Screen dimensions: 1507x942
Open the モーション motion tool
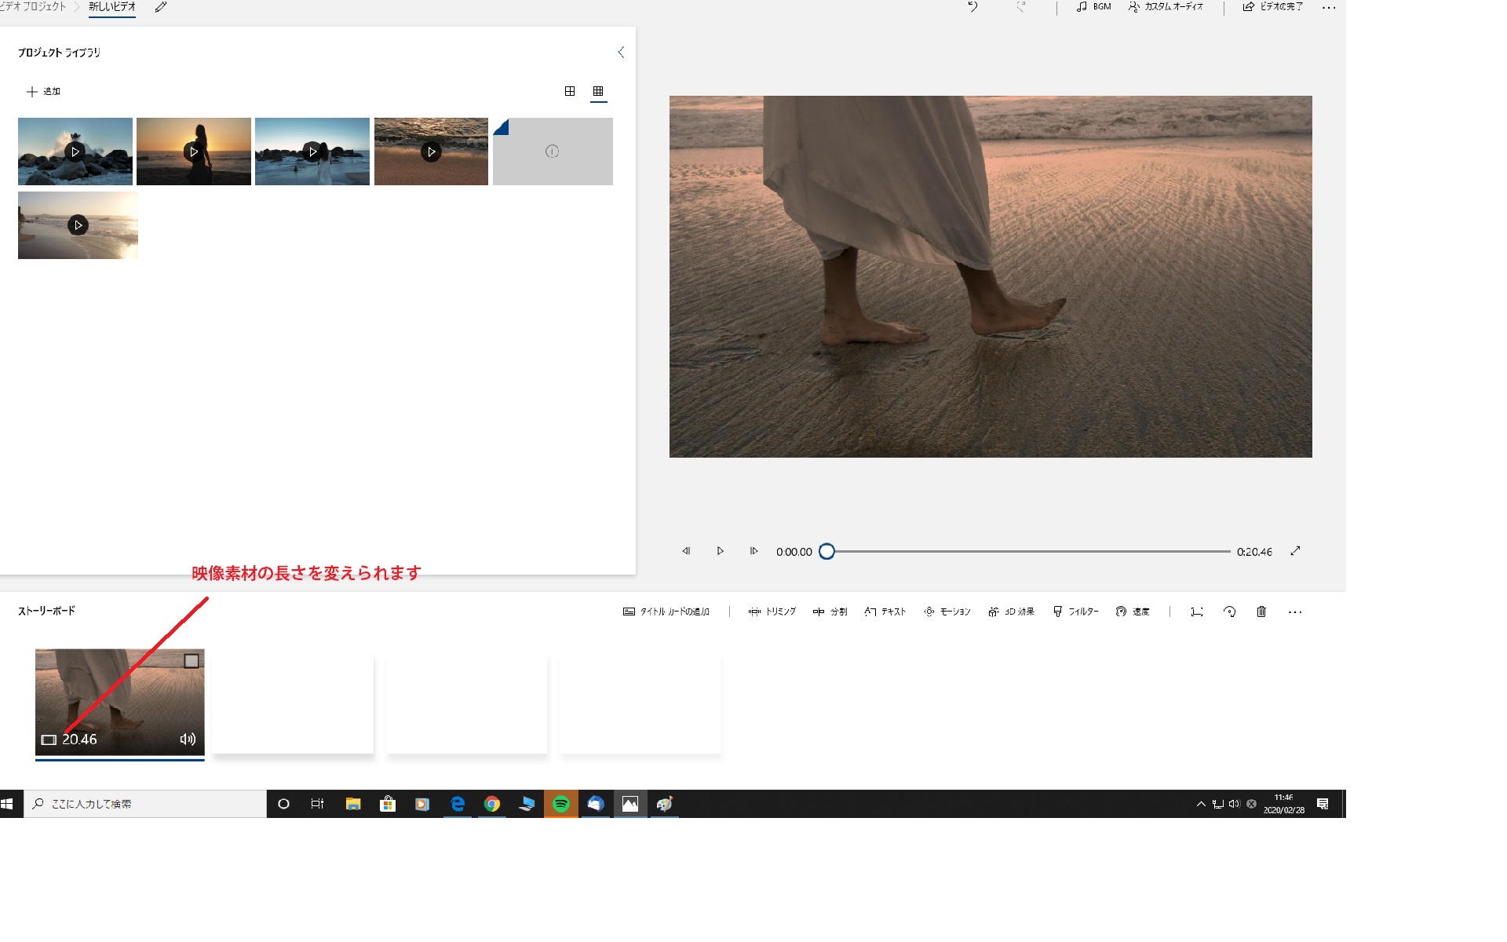(947, 612)
